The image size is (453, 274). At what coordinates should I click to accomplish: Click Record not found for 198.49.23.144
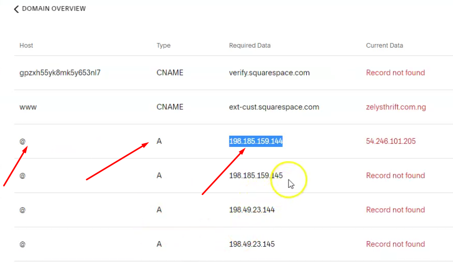(x=395, y=210)
